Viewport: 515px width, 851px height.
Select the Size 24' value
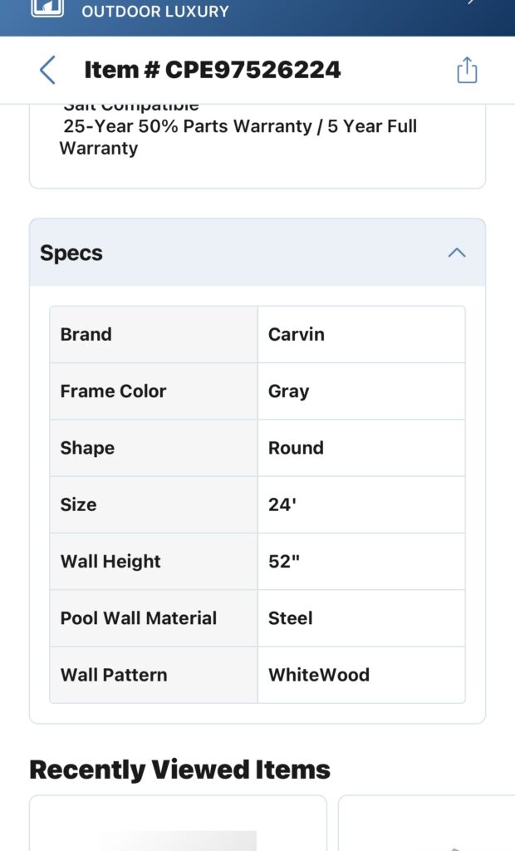282,504
